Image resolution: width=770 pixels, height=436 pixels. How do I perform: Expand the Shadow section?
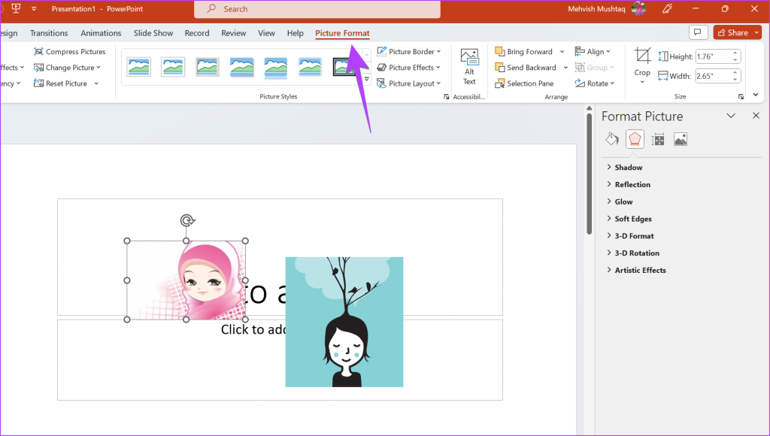pos(625,168)
